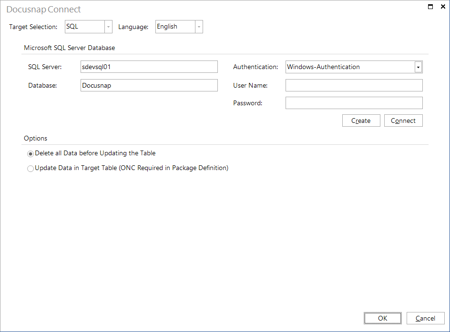Focus the User Name field
Image resolution: width=450 pixels, height=332 pixels.
coord(354,85)
